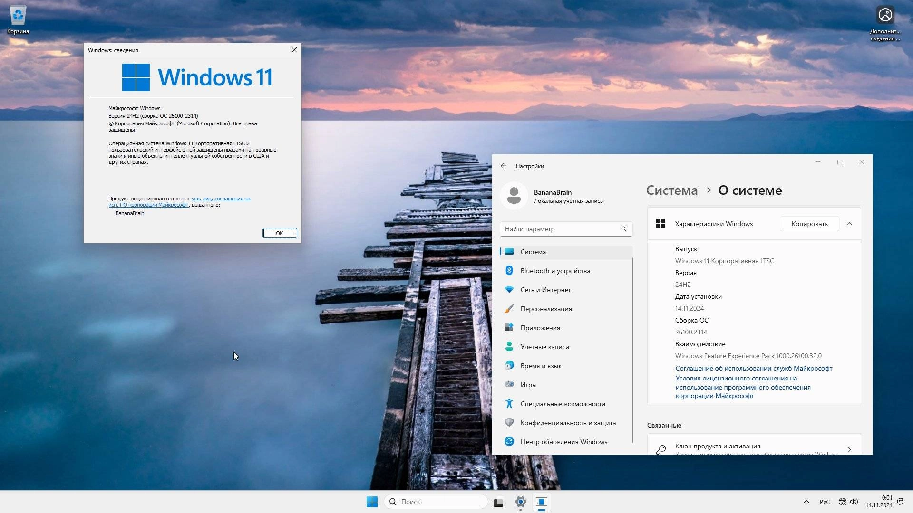
Task: Click the 26100.2314 build number in Settings
Action: click(691, 332)
